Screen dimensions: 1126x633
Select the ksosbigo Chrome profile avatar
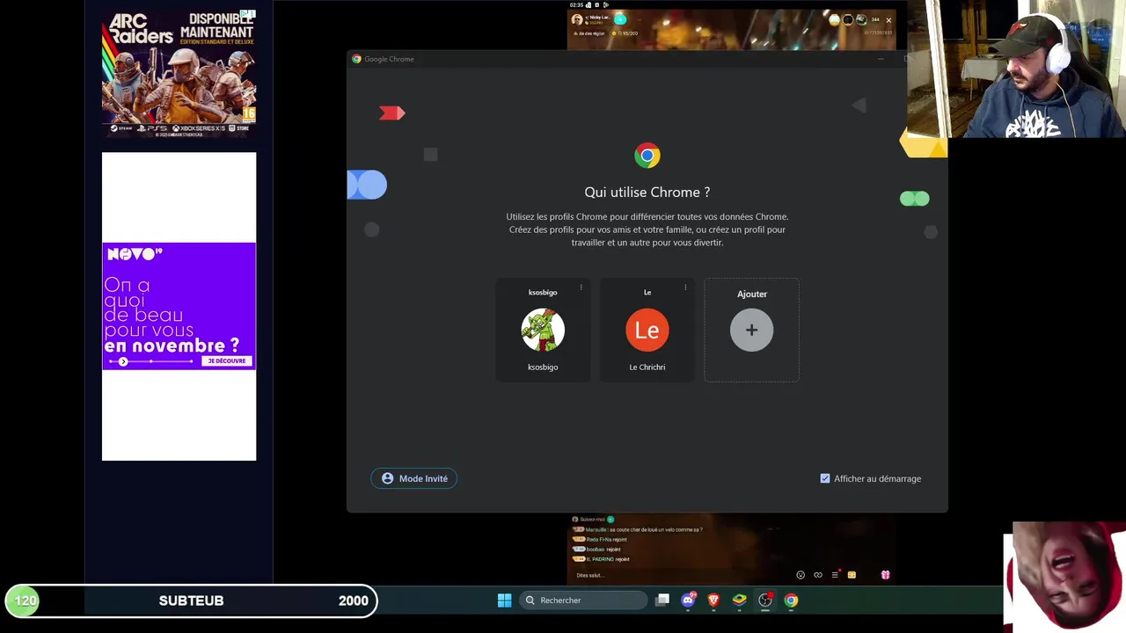(x=543, y=330)
